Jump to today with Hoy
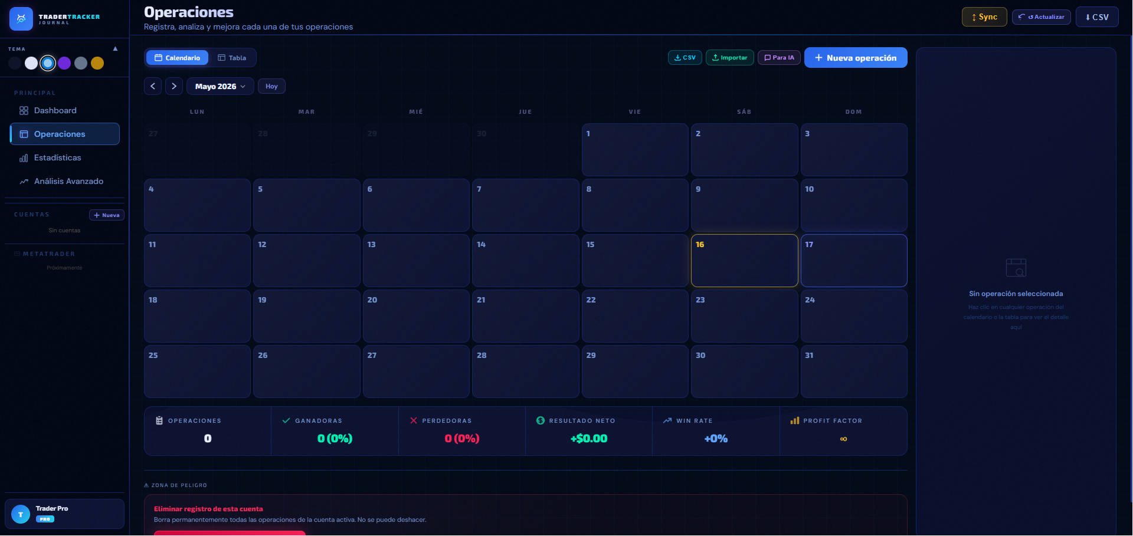 coord(271,86)
